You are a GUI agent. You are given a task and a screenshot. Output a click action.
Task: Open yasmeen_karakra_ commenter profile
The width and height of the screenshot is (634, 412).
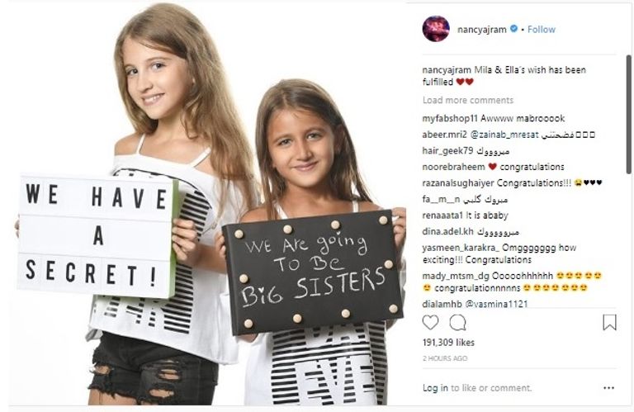point(461,248)
